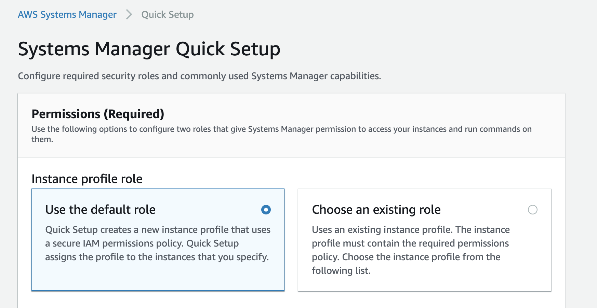The height and width of the screenshot is (308, 597).
Task: Click the 'Choose an existing role' title text
Action: [376, 209]
